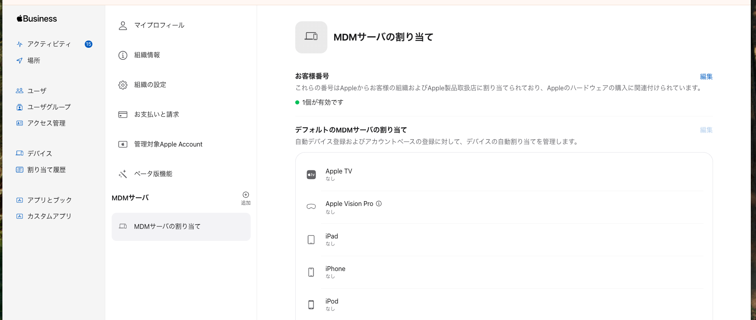Image resolution: width=756 pixels, height=320 pixels.
Task: Click the edit link for customer numbers
Action: (x=706, y=77)
